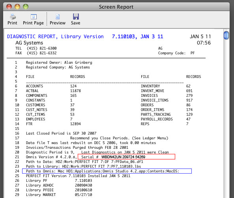Click the Print printer icon

tap(13, 17)
